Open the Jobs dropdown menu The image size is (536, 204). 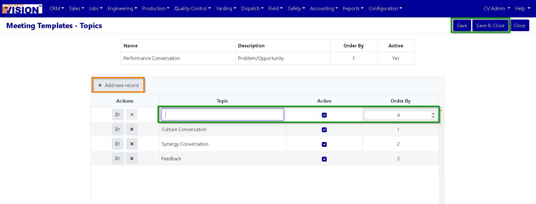coord(96,9)
